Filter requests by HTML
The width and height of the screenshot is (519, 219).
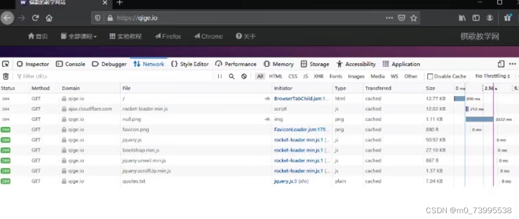coord(276,76)
